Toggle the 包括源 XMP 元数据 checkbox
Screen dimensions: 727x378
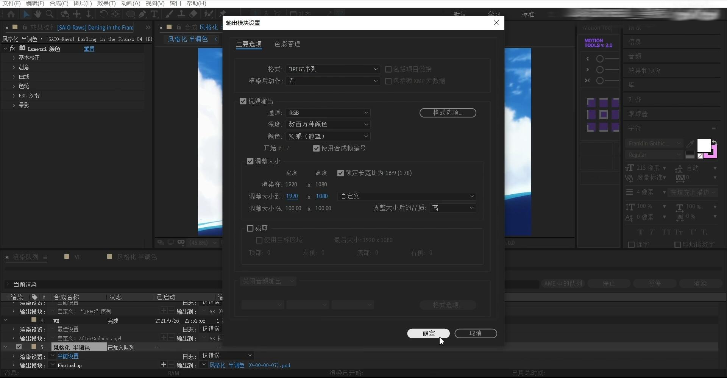[x=388, y=81]
